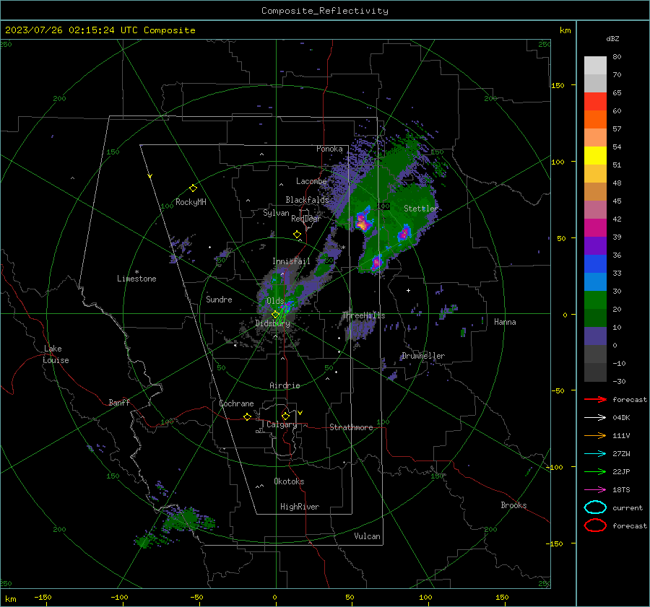The image size is (650, 607).
Task: Click the Vulcan town label
Action: [x=367, y=536]
